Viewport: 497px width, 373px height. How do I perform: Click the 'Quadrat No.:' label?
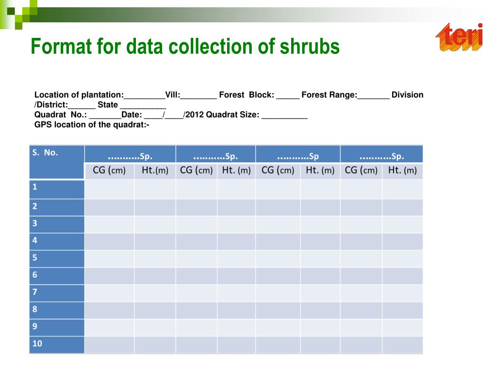coord(61,115)
